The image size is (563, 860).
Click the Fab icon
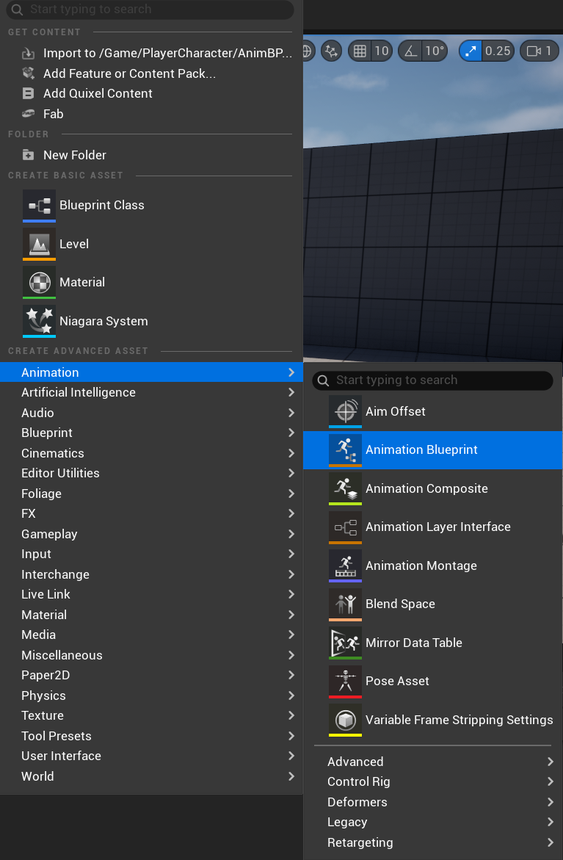[x=28, y=114]
